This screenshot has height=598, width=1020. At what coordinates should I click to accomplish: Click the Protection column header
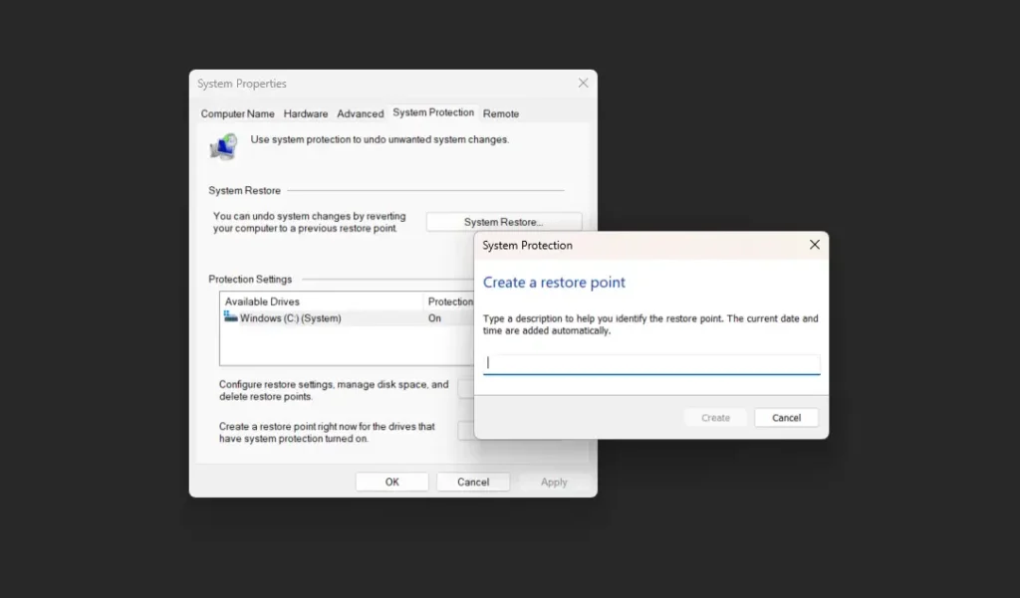[450, 300]
